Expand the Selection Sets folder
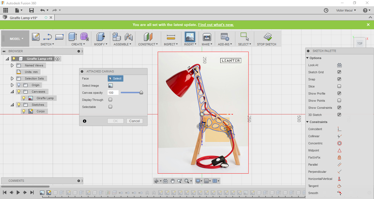The width and height of the screenshot is (374, 199). 12,78
